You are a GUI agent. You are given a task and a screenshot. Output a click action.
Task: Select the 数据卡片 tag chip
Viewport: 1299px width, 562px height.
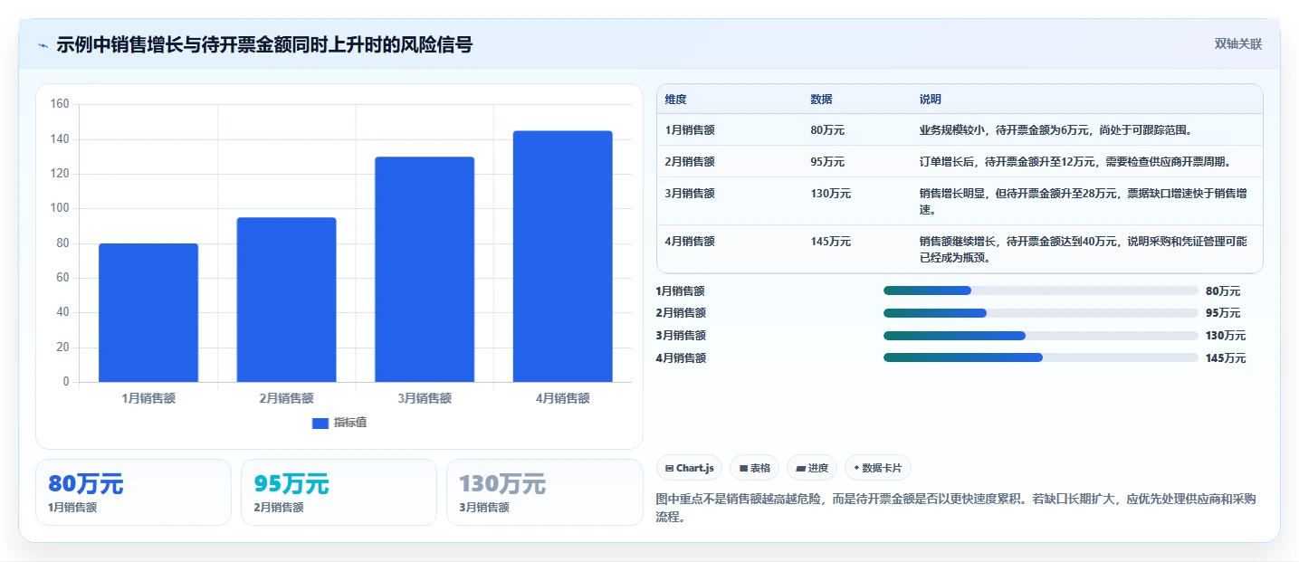click(878, 468)
